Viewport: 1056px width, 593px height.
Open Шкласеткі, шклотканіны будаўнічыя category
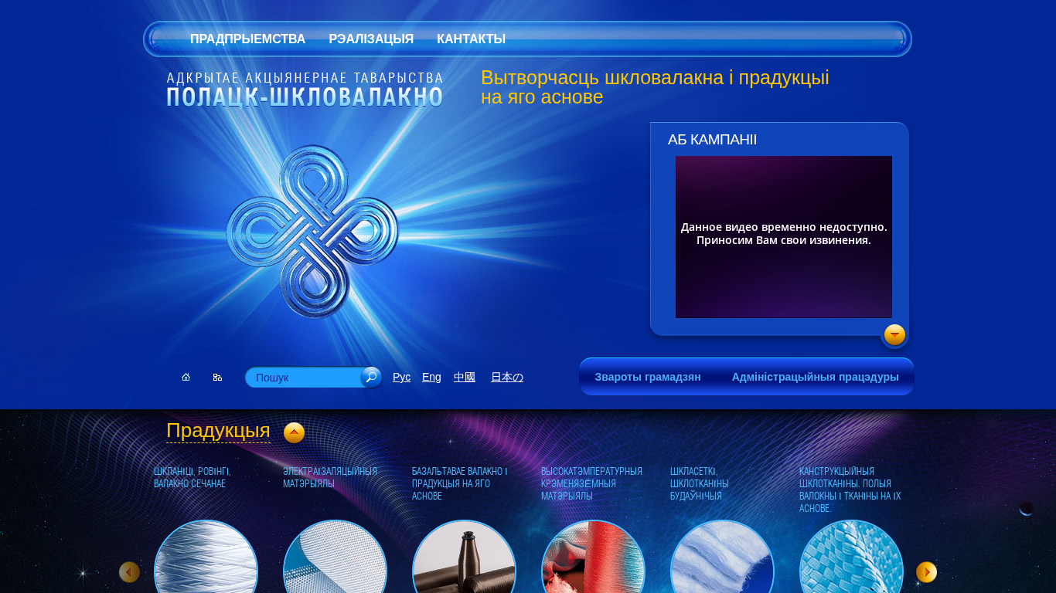(700, 483)
